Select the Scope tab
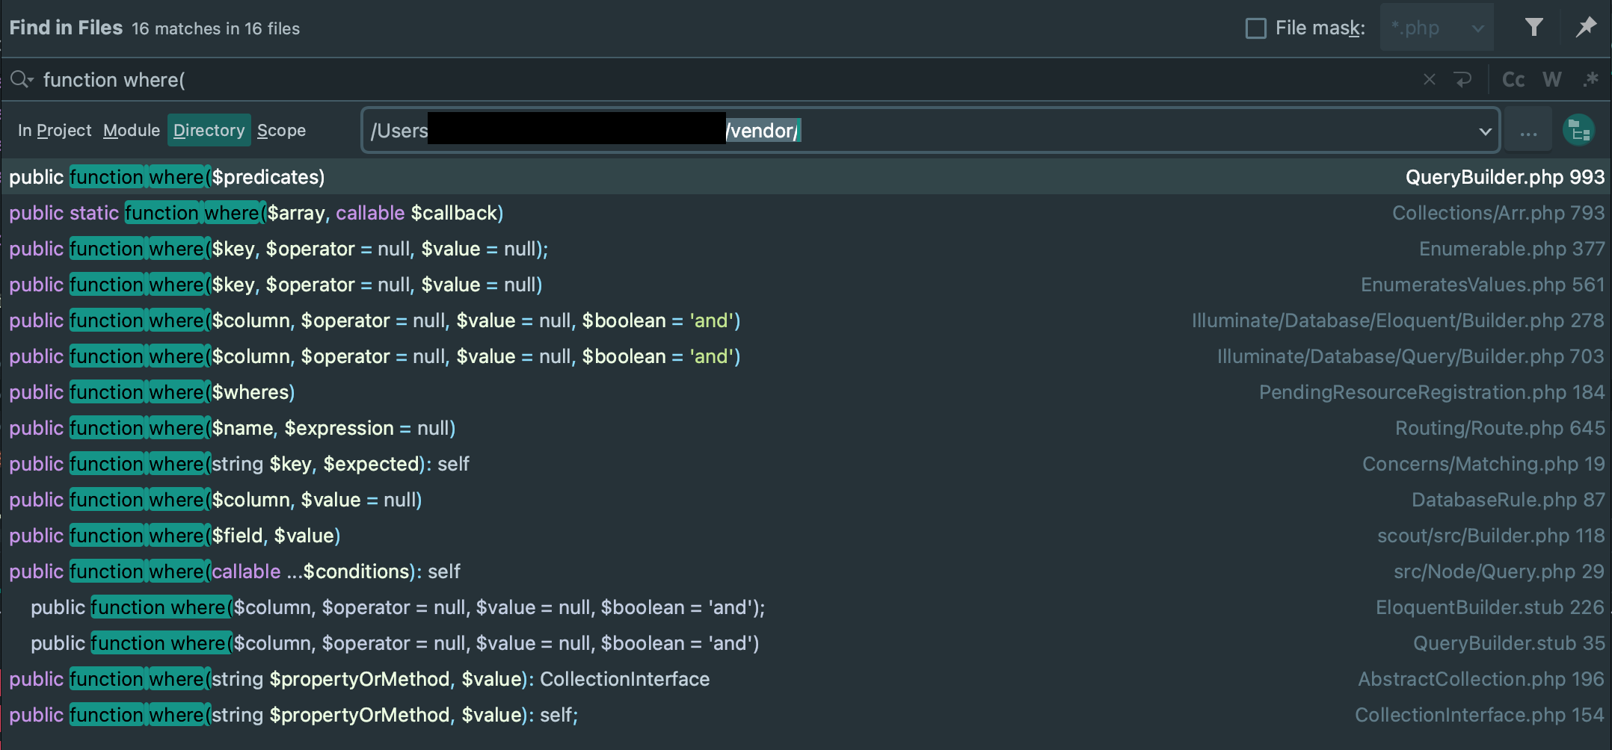1612x750 pixels. pyautogui.click(x=281, y=130)
